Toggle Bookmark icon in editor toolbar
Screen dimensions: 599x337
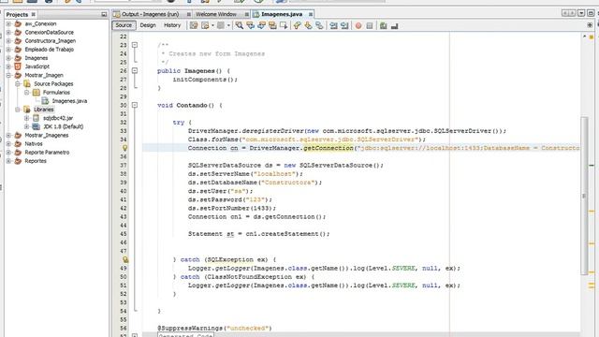(x=319, y=25)
